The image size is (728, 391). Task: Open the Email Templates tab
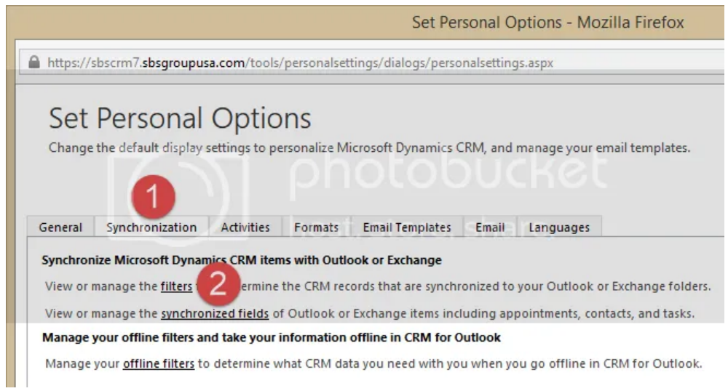tap(407, 227)
